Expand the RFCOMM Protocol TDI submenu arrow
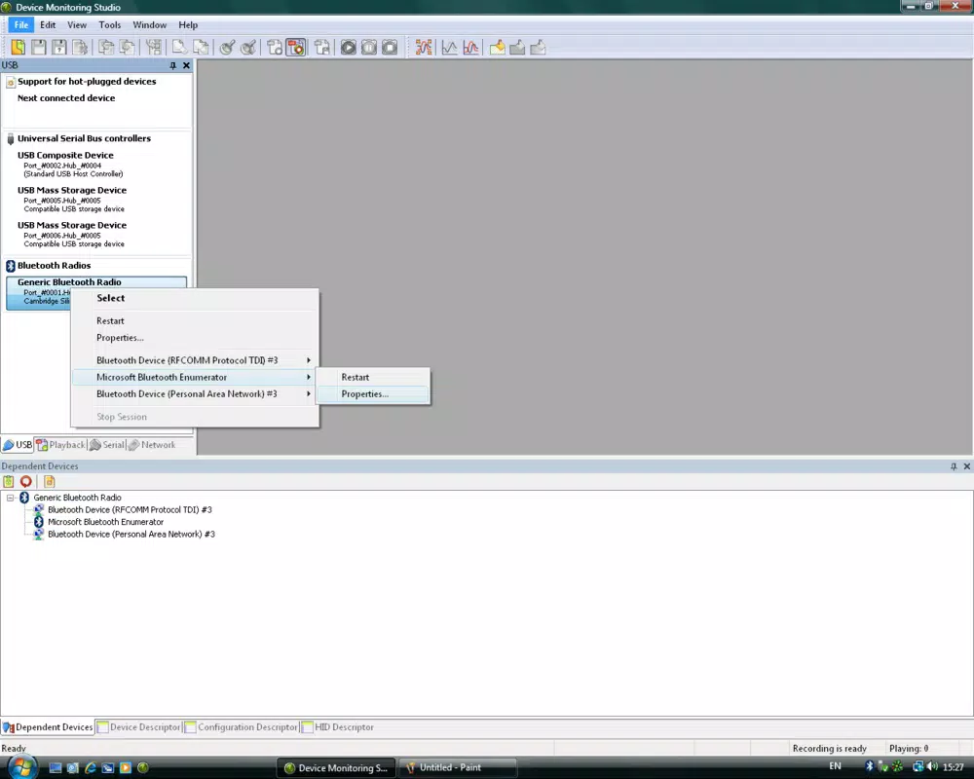The height and width of the screenshot is (779, 974). (308, 360)
